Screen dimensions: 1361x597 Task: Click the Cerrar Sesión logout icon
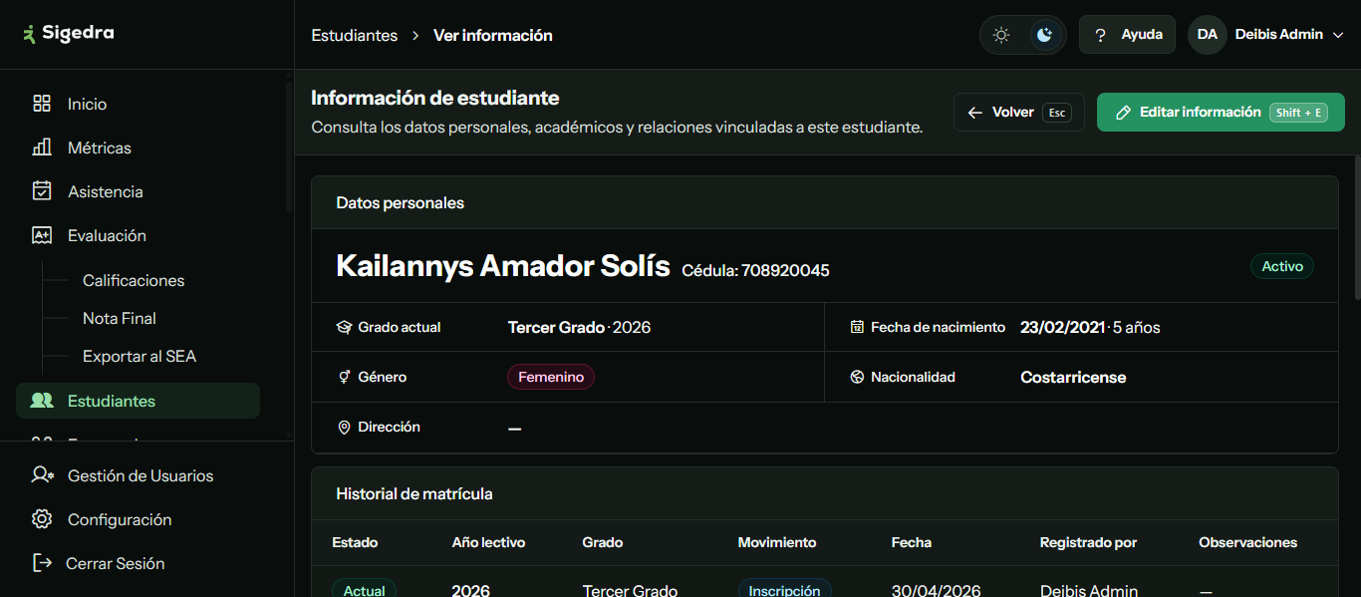(42, 563)
